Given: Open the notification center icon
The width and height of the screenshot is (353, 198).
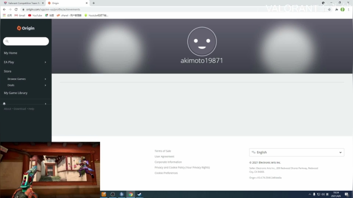Looking at the screenshot, I should (x=347, y=195).
